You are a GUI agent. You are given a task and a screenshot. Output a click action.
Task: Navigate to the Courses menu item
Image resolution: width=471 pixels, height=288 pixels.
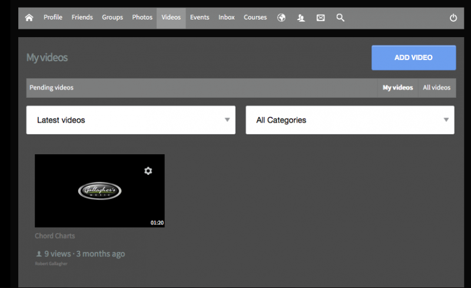coord(255,18)
